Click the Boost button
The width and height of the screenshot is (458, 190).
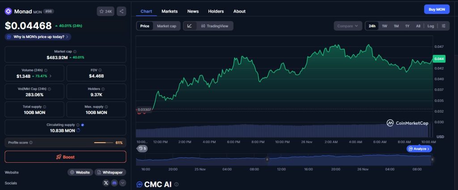pos(65,157)
